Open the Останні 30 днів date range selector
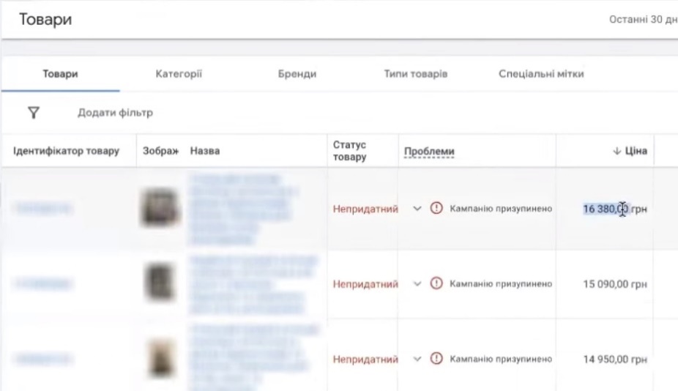678x391 pixels. pyautogui.click(x=643, y=20)
